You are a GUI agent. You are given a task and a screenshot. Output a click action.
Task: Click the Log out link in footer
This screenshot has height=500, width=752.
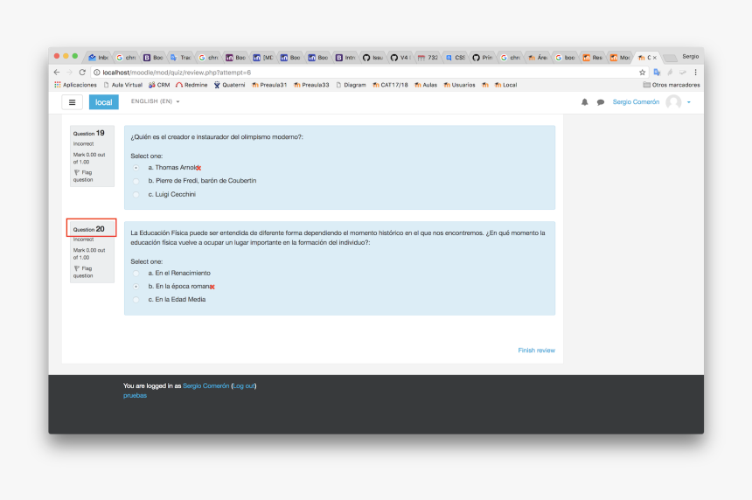click(244, 385)
